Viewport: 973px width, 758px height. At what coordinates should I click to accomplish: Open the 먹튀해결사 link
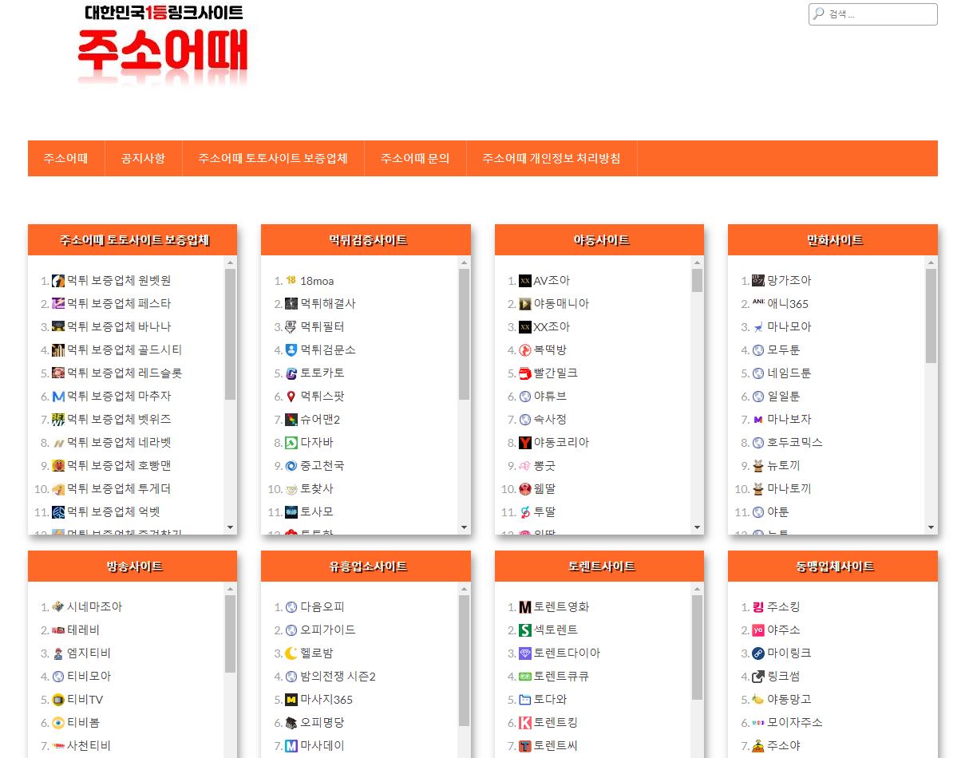point(328,304)
